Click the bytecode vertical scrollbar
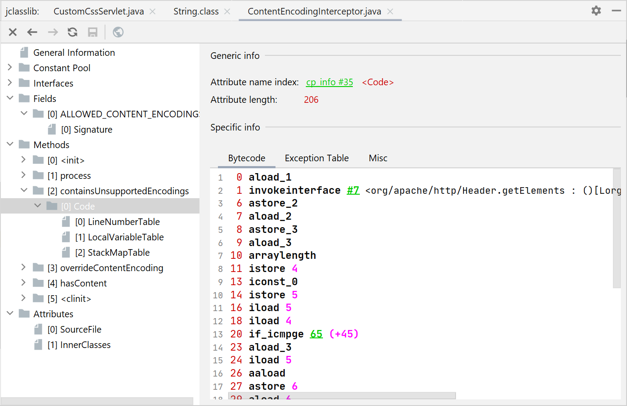The height and width of the screenshot is (406, 627). (616, 228)
